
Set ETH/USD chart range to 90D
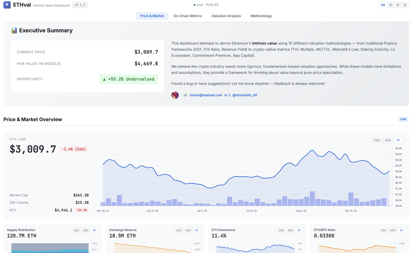coord(388,140)
